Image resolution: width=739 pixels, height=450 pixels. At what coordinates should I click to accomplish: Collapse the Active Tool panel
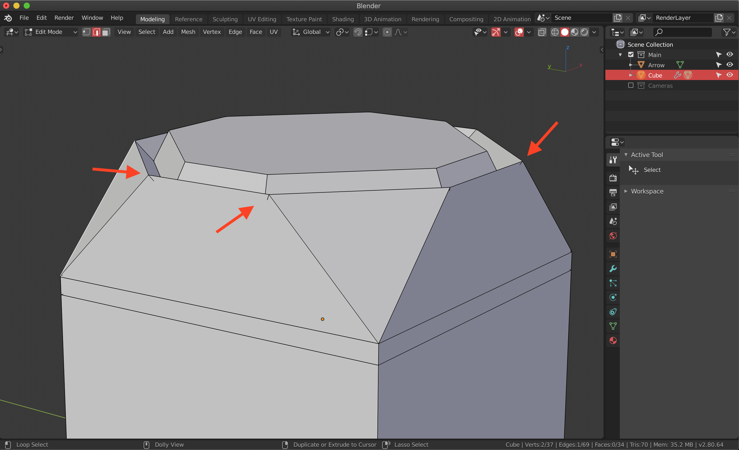click(x=626, y=155)
